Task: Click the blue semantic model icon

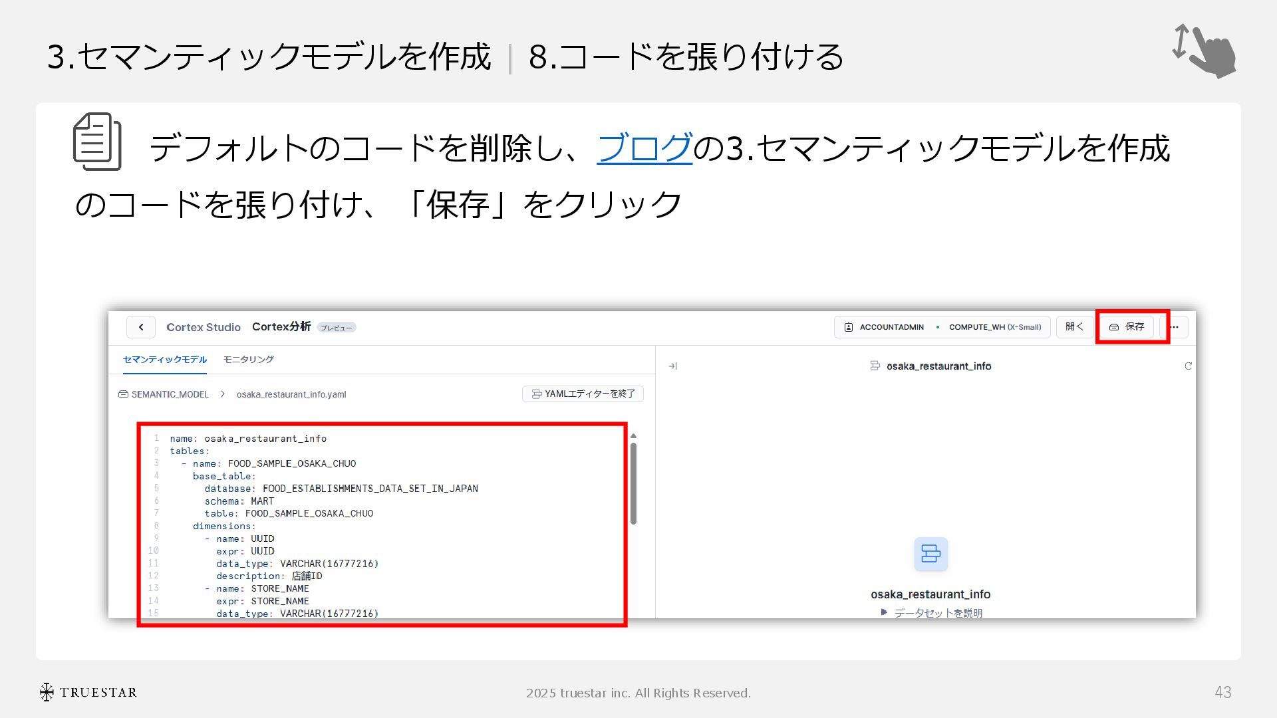Action: click(930, 554)
